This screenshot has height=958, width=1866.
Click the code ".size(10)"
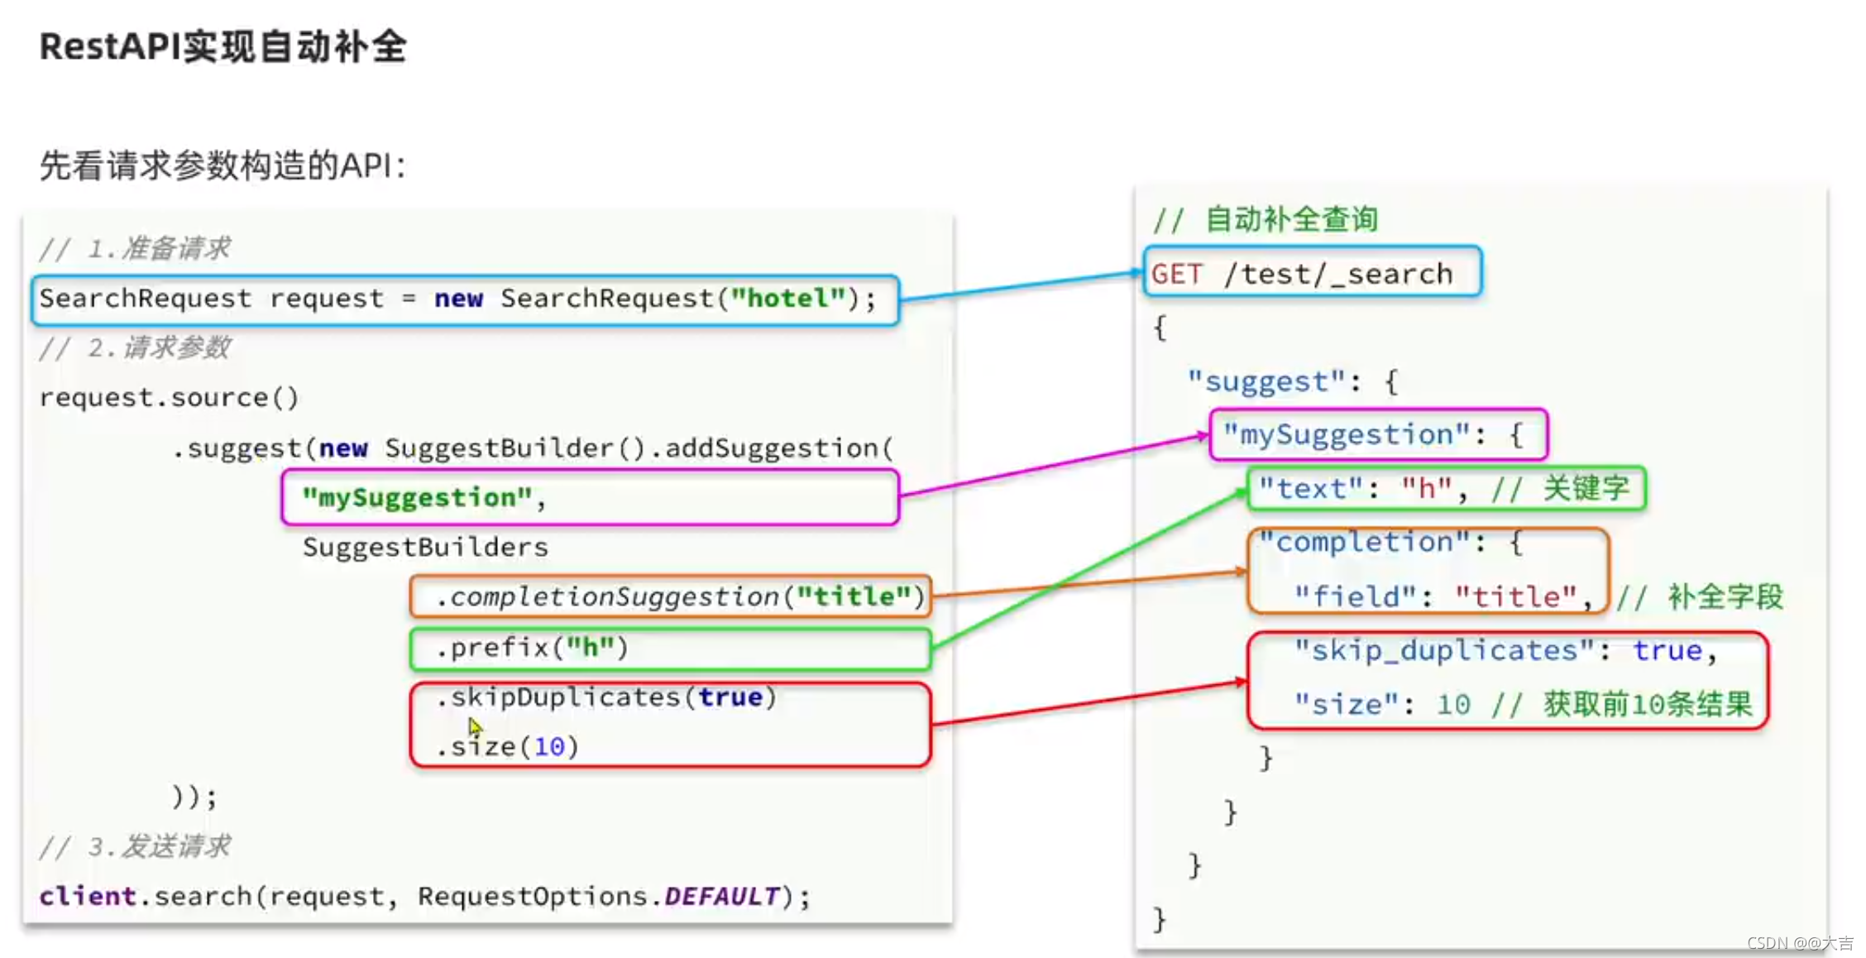tap(507, 747)
